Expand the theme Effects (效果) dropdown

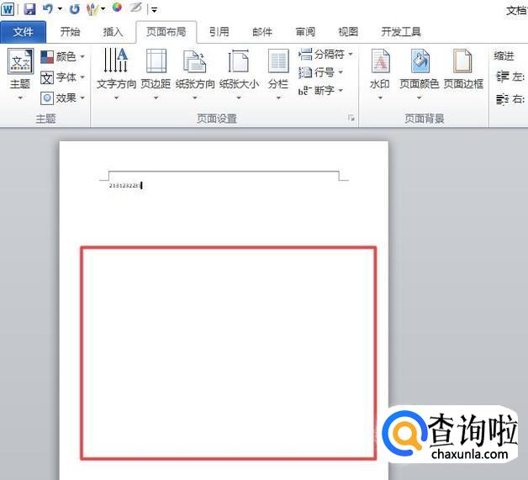point(63,98)
